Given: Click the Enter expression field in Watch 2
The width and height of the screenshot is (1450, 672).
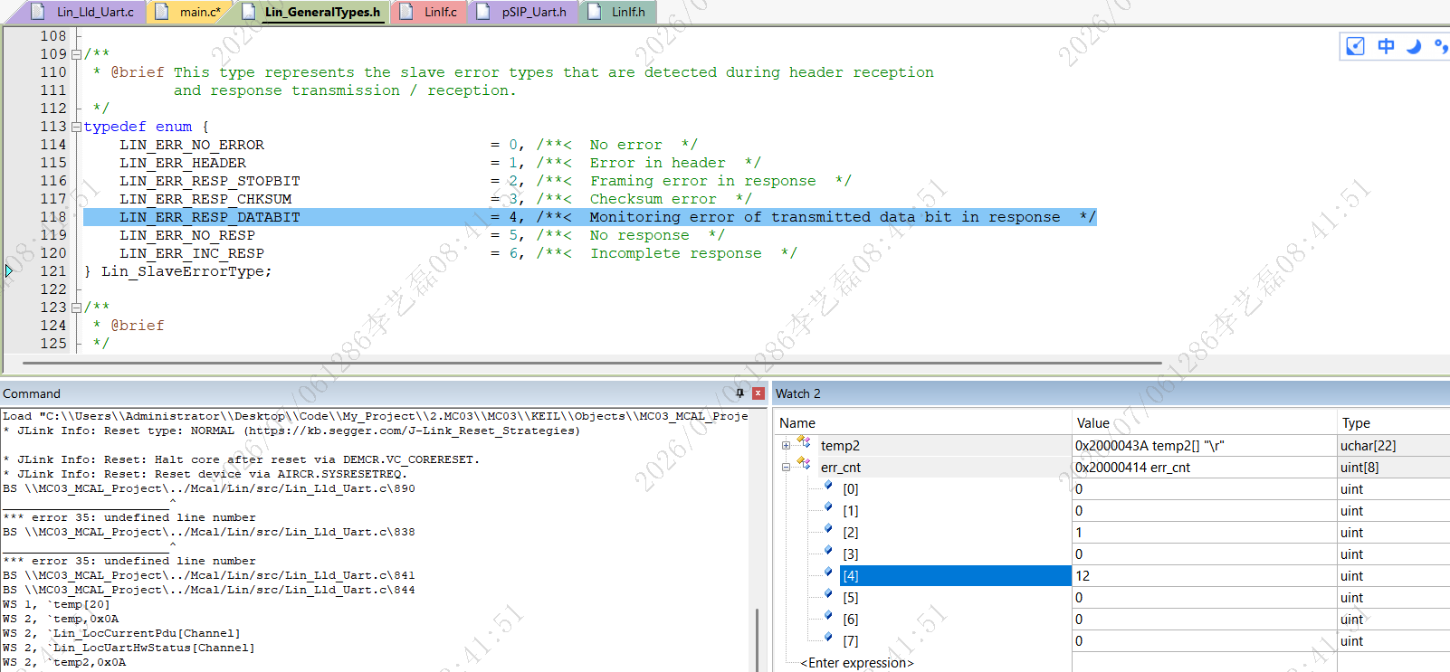Looking at the screenshot, I should (857, 662).
